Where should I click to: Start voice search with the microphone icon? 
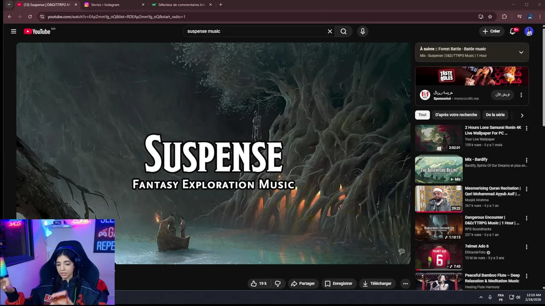pos(362,31)
